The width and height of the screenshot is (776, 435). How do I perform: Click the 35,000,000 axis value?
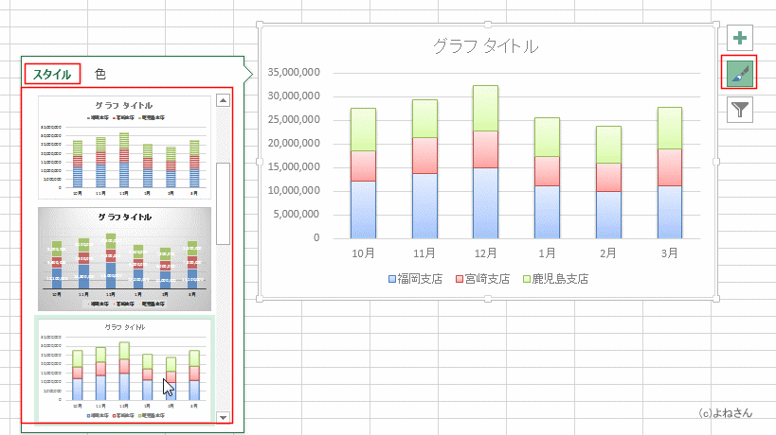tap(294, 72)
